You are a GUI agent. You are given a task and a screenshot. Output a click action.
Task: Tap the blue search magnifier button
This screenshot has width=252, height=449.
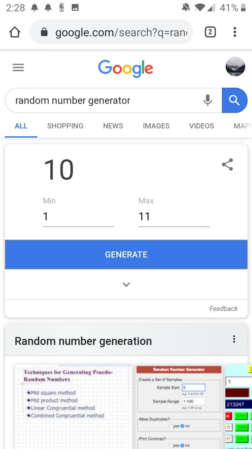[x=234, y=100]
